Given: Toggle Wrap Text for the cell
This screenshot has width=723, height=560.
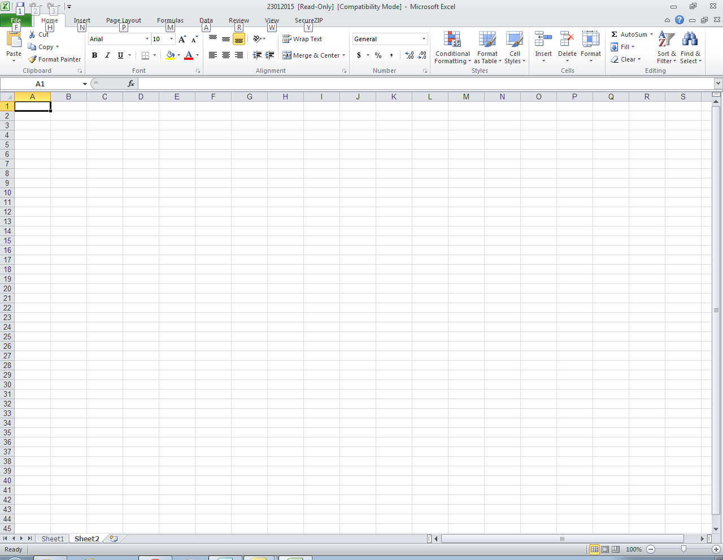Looking at the screenshot, I should click(x=302, y=39).
